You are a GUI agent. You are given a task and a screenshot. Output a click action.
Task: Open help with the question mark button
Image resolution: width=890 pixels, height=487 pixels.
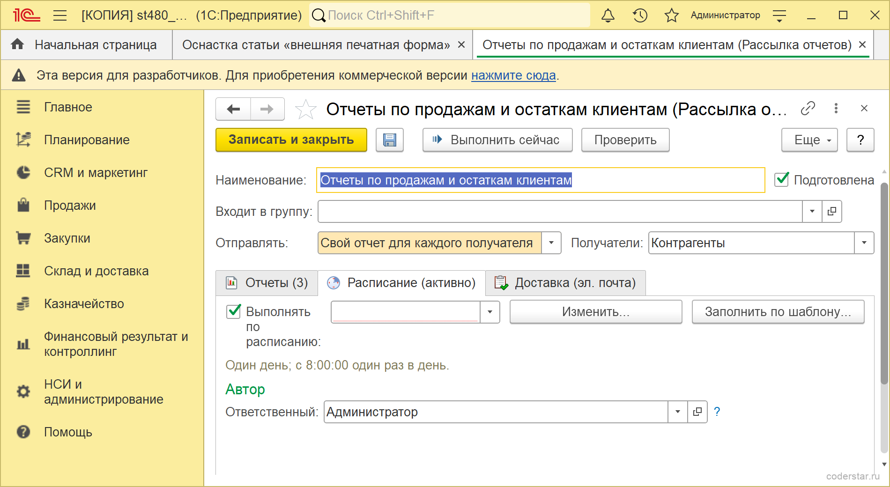[x=860, y=140]
